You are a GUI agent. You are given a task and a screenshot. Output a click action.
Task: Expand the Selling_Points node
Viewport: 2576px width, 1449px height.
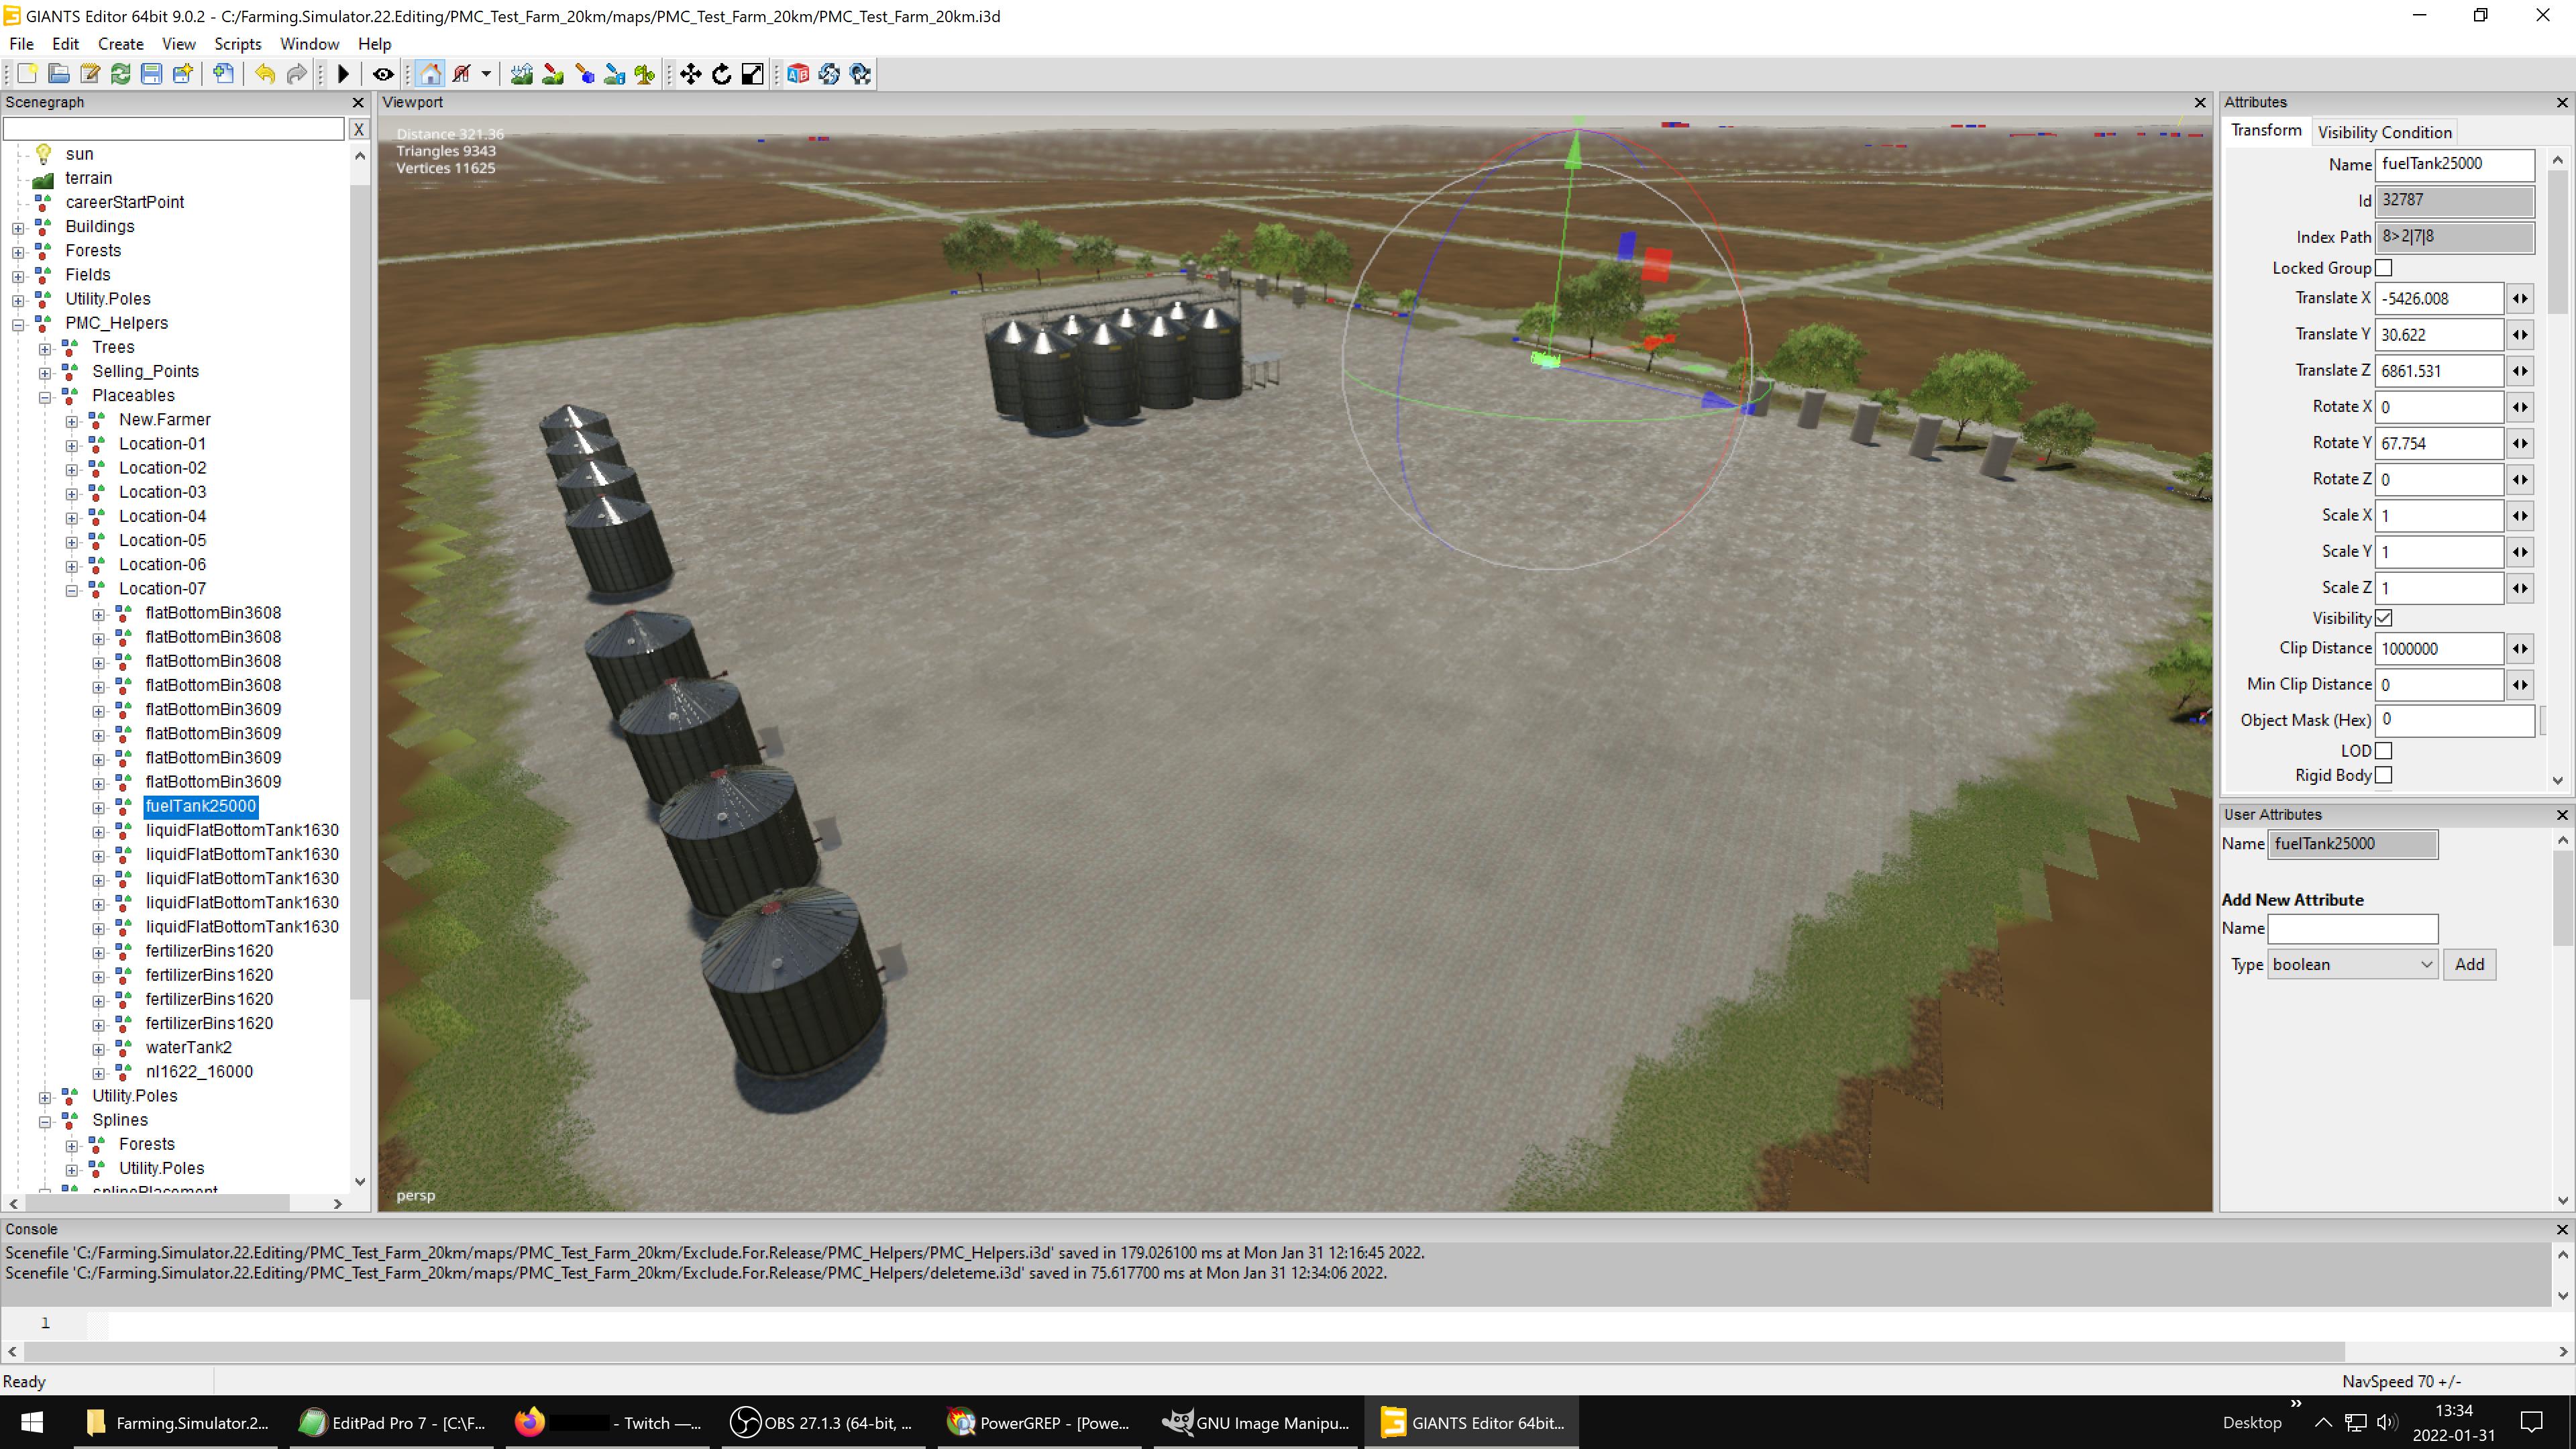45,372
